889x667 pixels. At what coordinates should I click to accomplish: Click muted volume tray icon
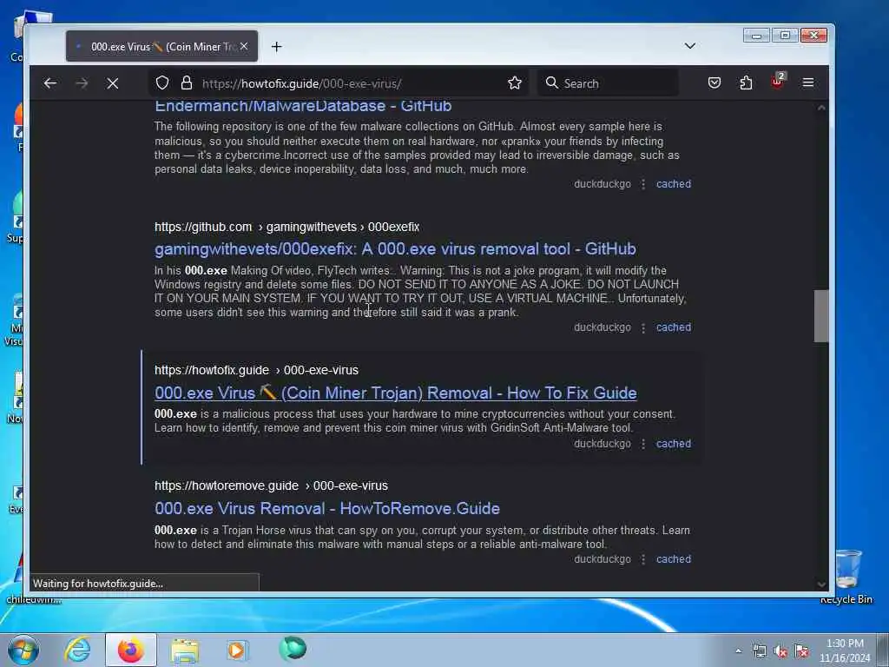[x=780, y=651]
